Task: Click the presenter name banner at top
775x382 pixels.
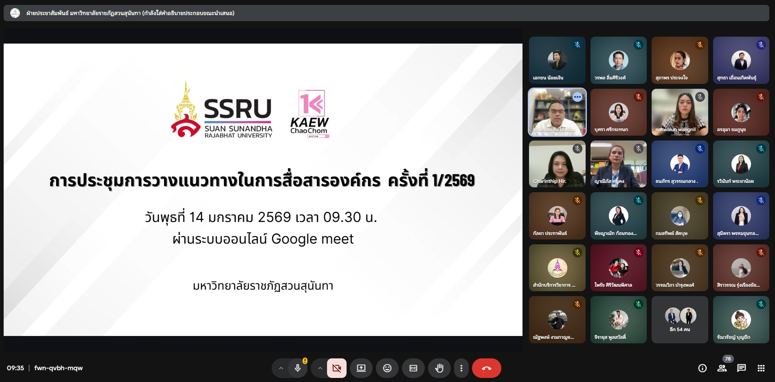Action: [x=130, y=13]
